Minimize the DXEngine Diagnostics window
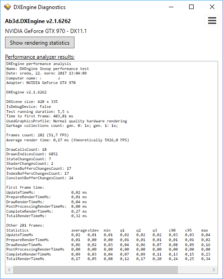Image resolution: width=223 pixels, height=279 pixels. pyautogui.click(x=171, y=7)
